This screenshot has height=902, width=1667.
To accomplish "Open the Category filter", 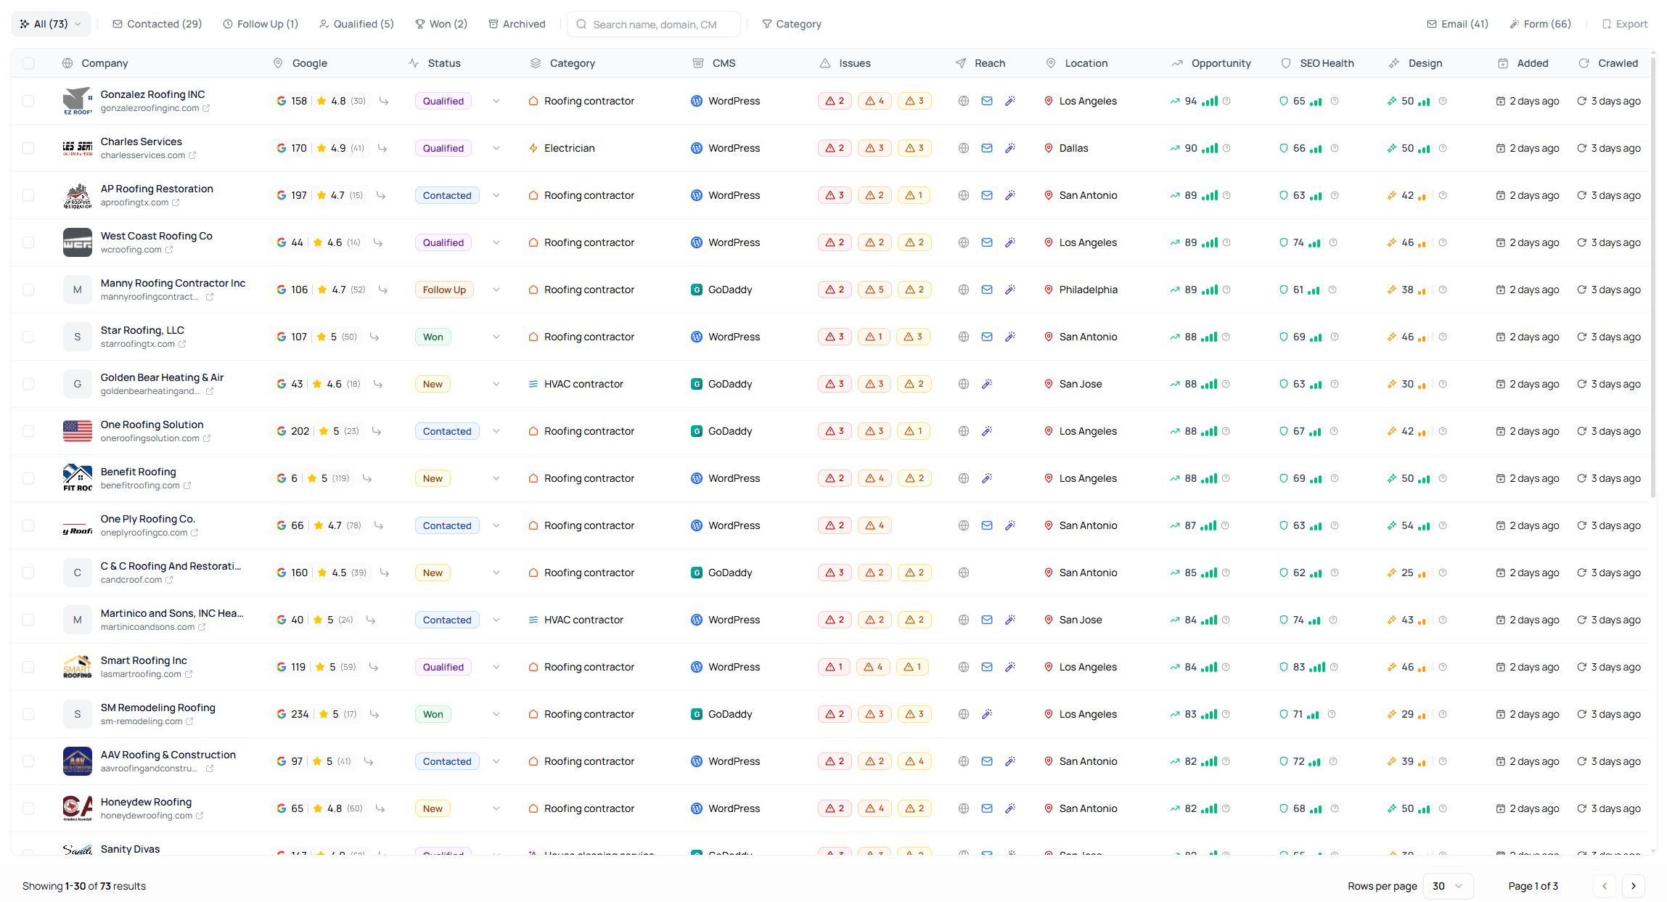I will tap(792, 23).
